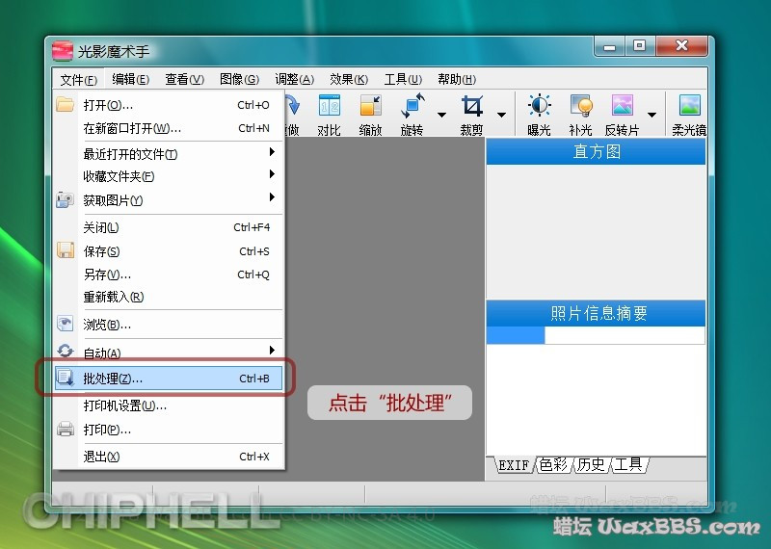
Task: Open the 效果 menu in menu bar
Action: tap(348, 79)
